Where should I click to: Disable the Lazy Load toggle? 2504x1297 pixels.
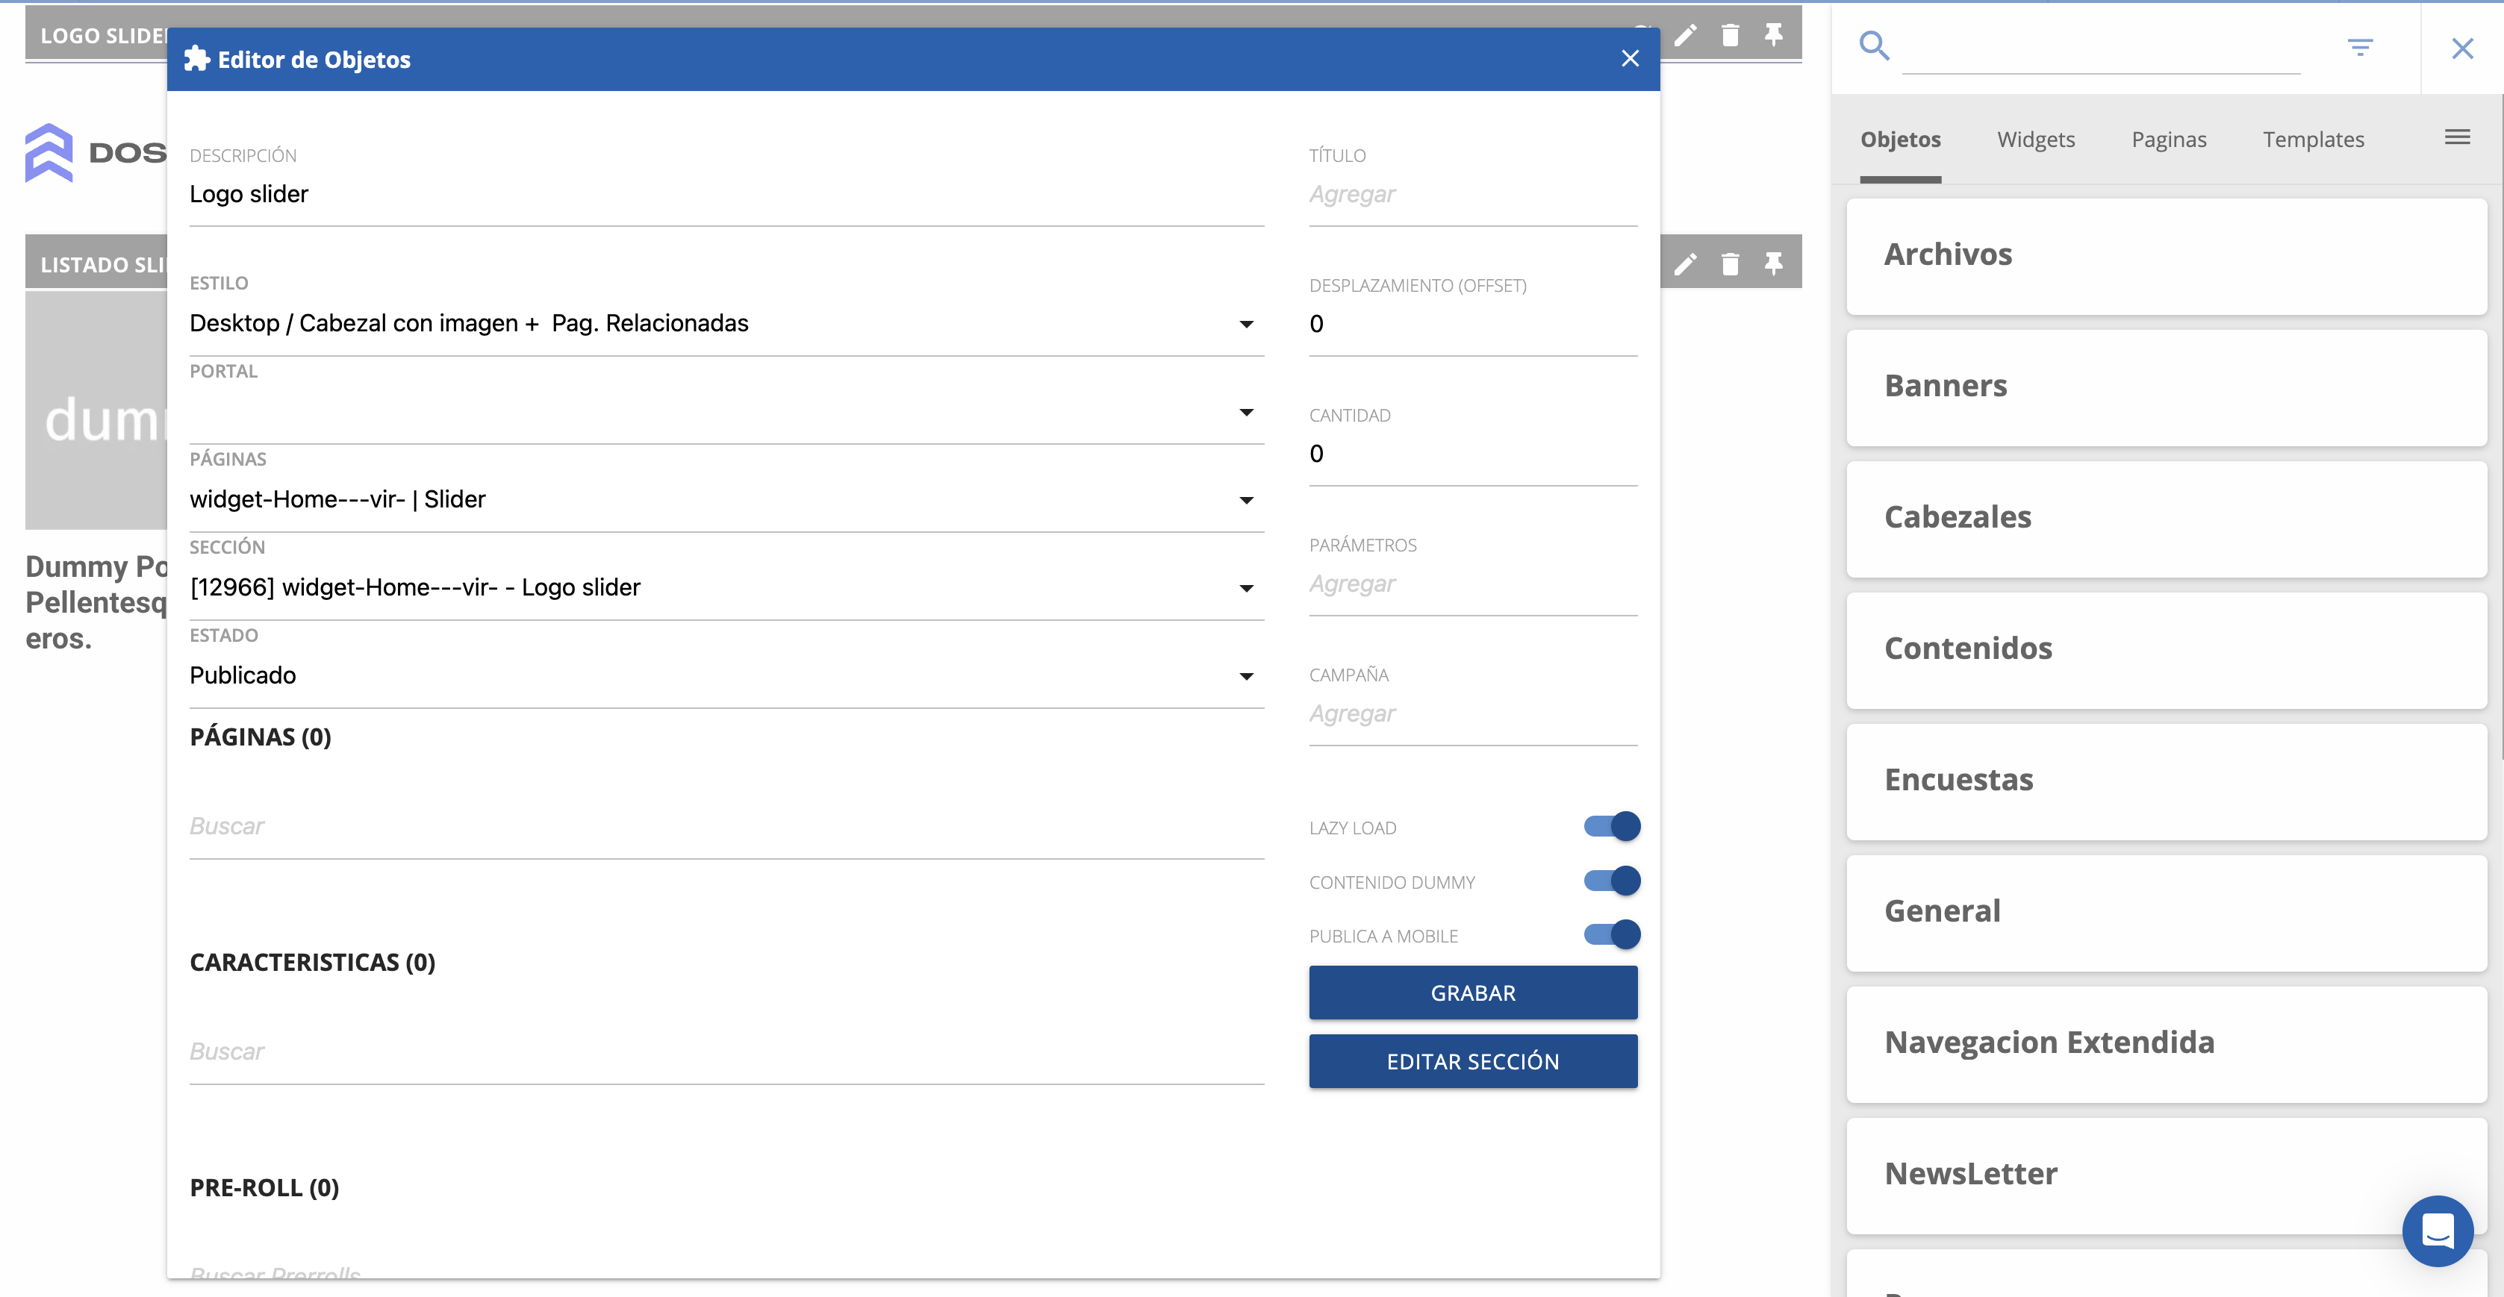click(1612, 827)
